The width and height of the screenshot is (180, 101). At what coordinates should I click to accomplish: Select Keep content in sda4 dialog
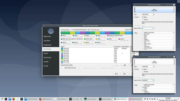pyautogui.click(x=142, y=17)
